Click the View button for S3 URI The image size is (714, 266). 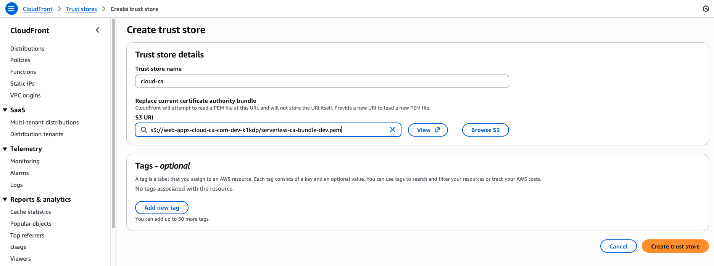click(x=428, y=130)
